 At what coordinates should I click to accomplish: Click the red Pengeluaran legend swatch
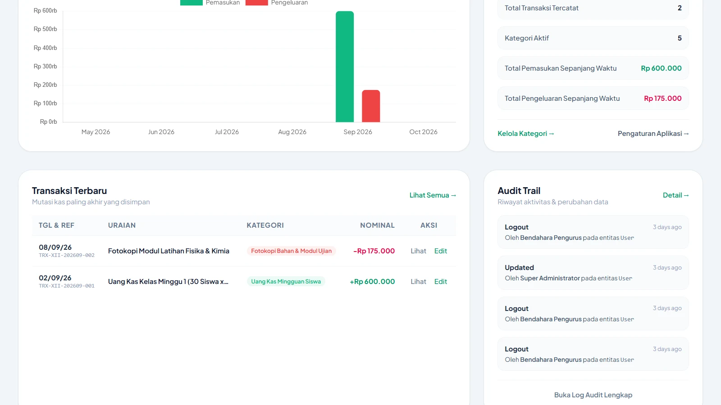(x=257, y=2)
